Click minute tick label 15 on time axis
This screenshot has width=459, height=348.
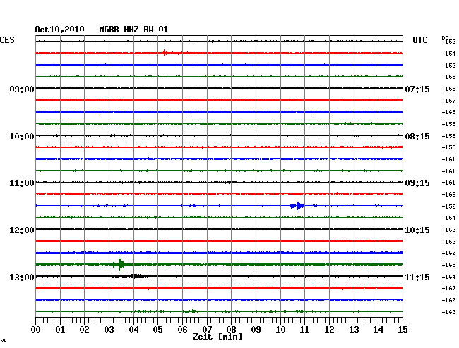tap(403, 330)
